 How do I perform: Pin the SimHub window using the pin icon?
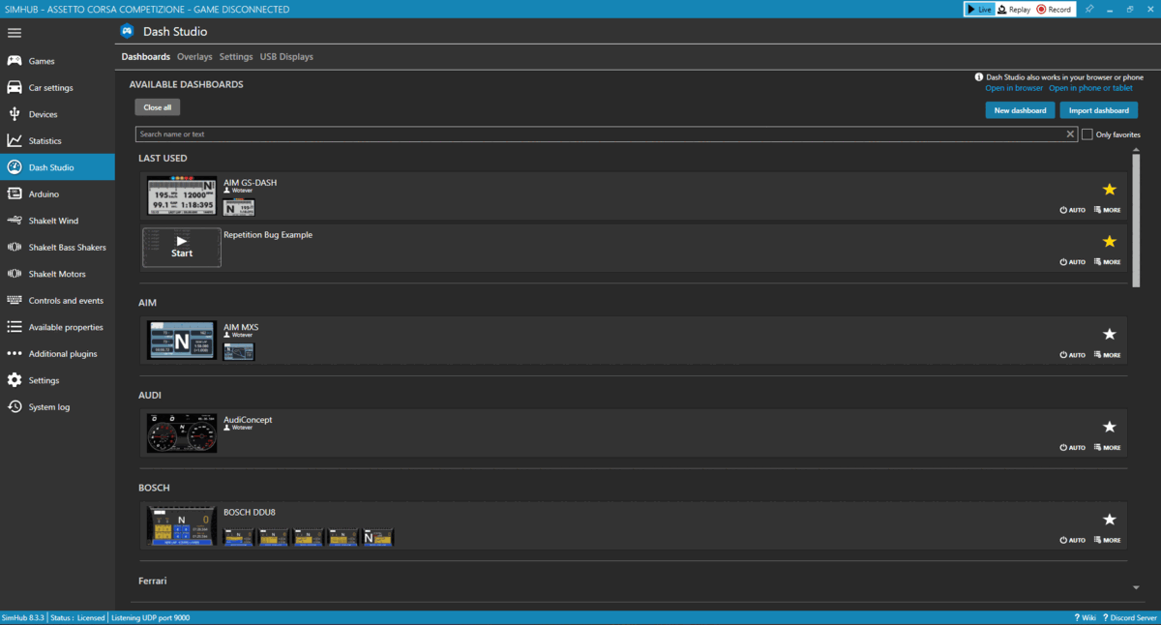1089,9
